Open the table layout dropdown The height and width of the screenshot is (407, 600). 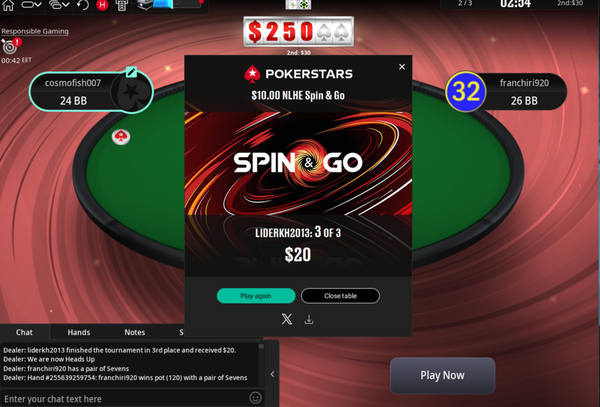31,5
